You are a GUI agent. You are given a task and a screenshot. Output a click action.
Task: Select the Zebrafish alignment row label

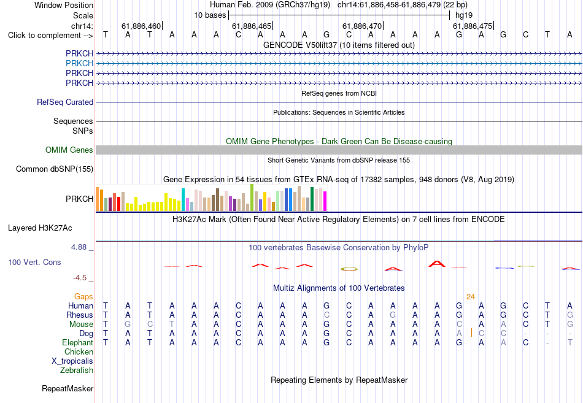coord(77,370)
